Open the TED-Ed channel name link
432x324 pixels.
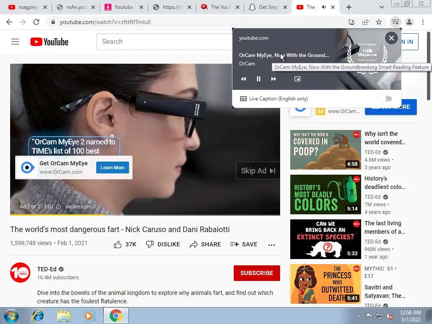click(47, 269)
